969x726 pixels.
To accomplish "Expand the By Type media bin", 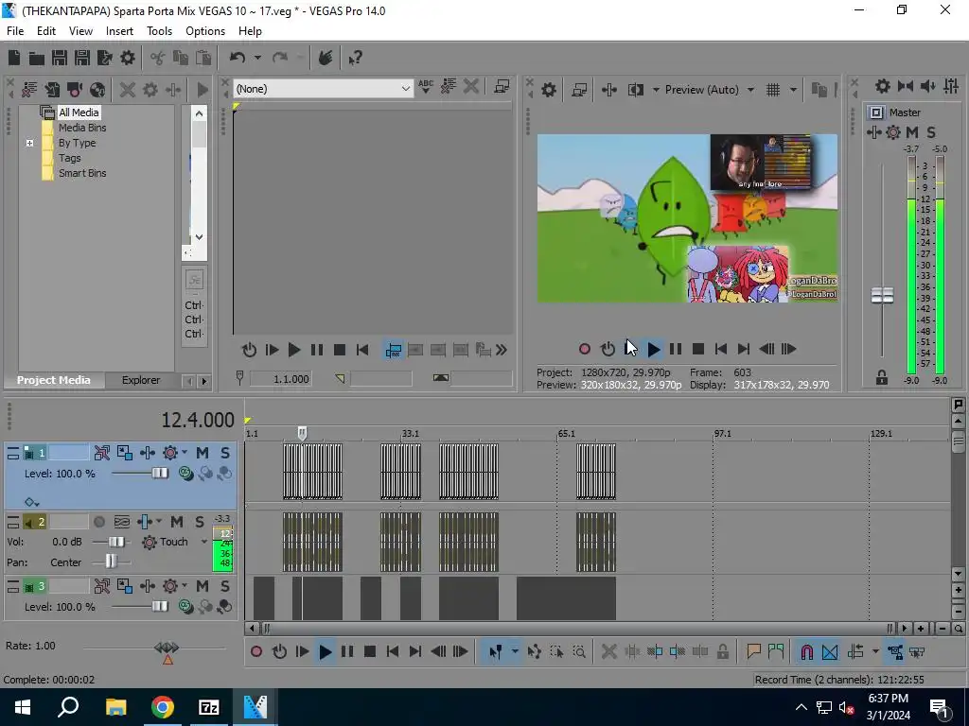I will (x=29, y=144).
